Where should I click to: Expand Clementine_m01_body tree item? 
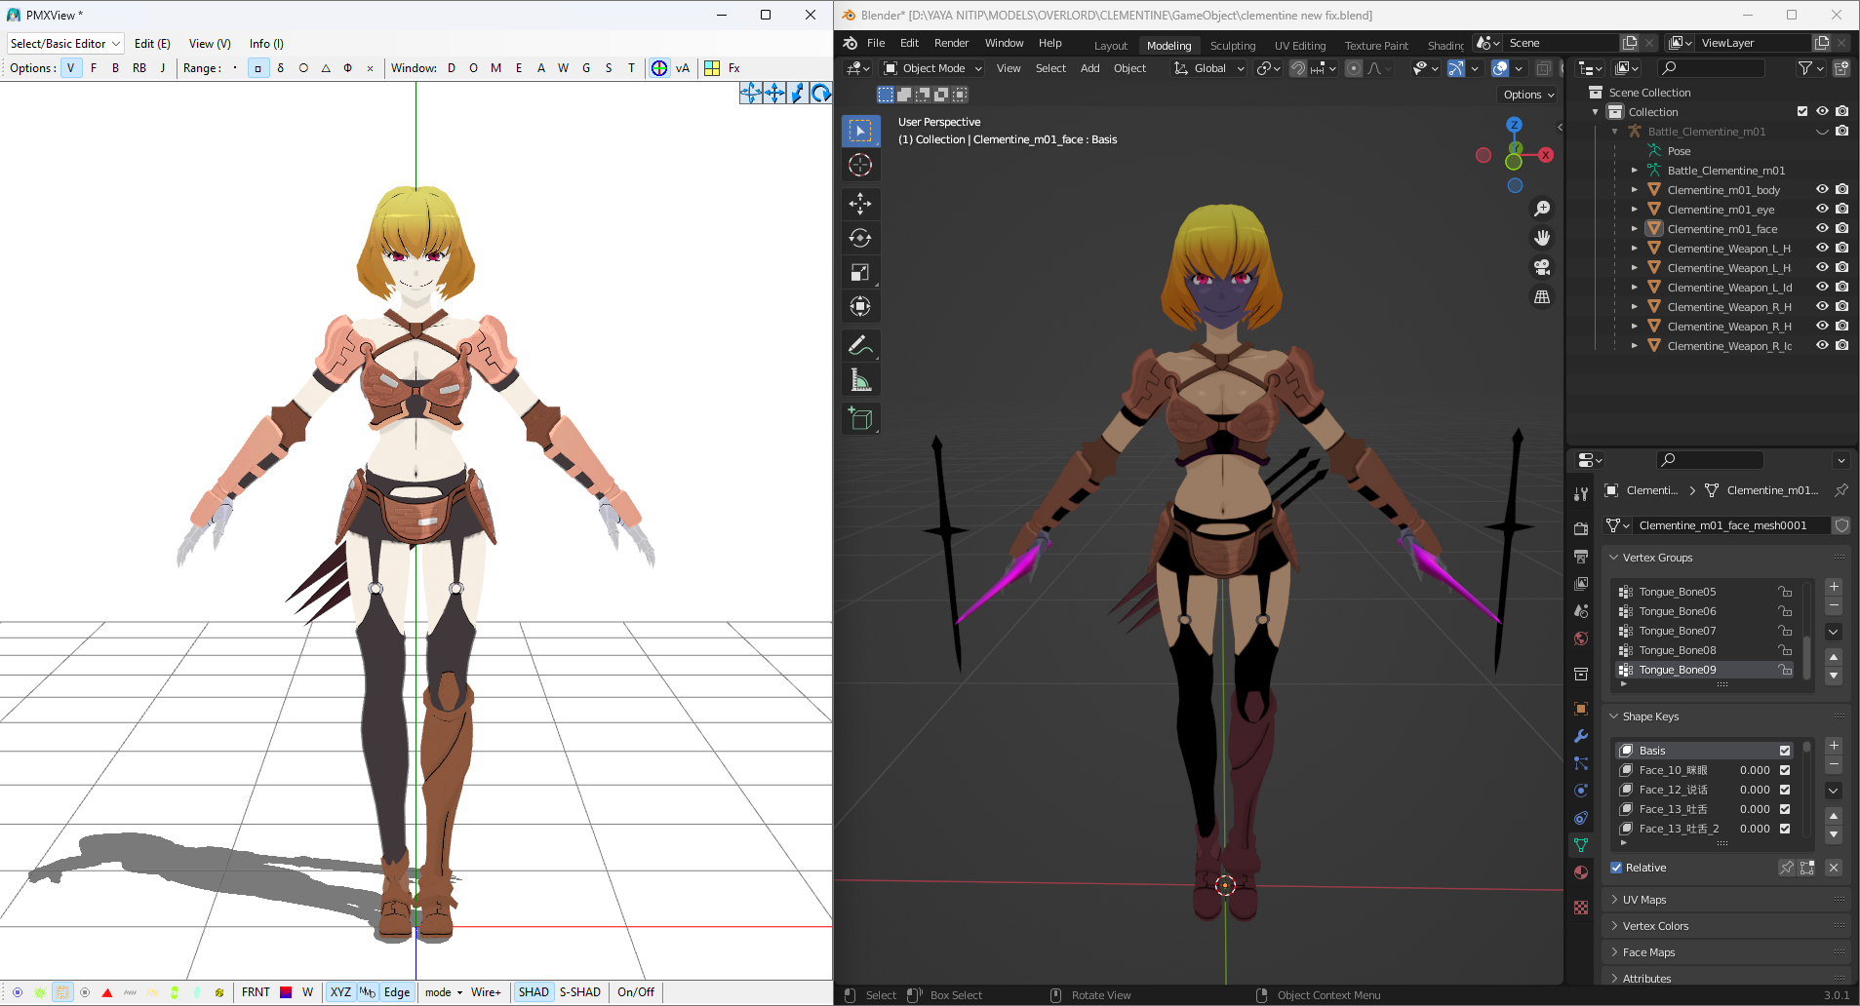pos(1635,189)
